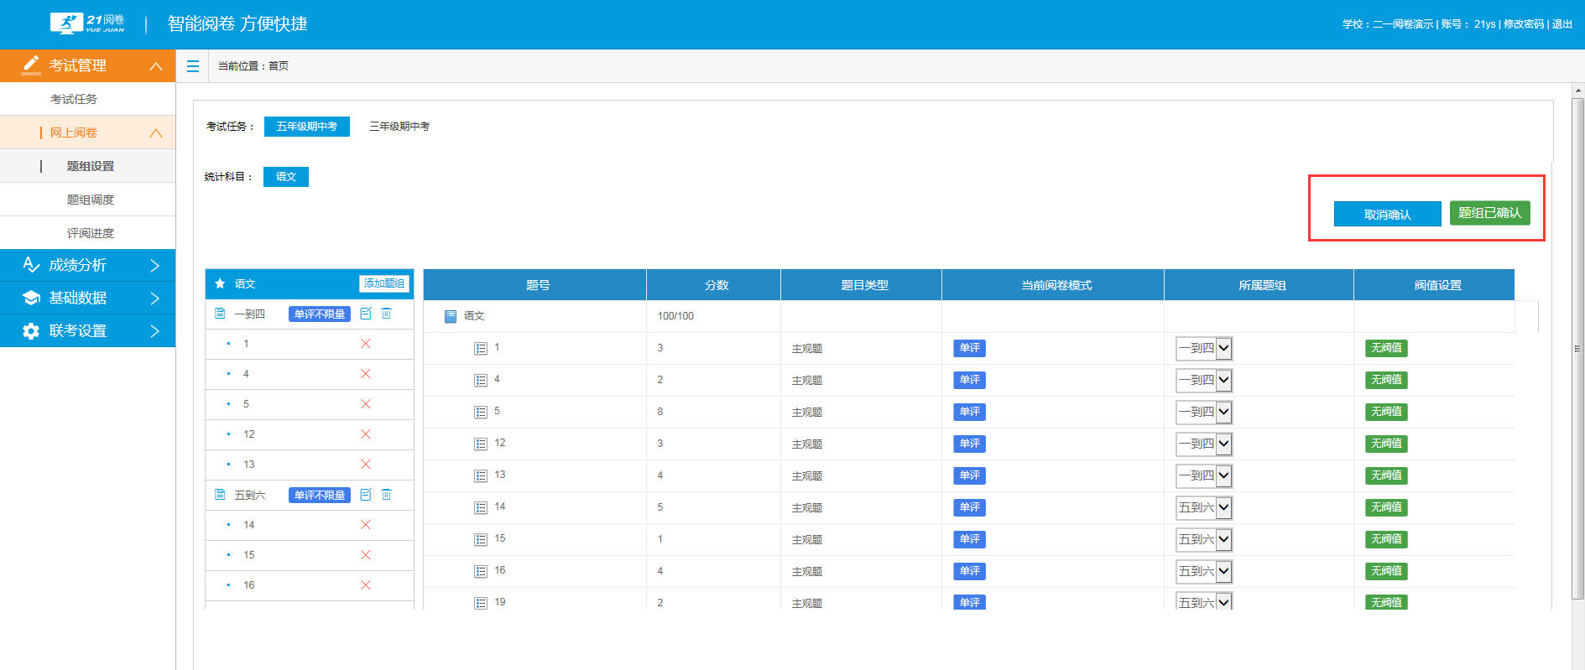Switch to 三年级期中考 exam task
The width and height of the screenshot is (1585, 670).
(x=399, y=126)
